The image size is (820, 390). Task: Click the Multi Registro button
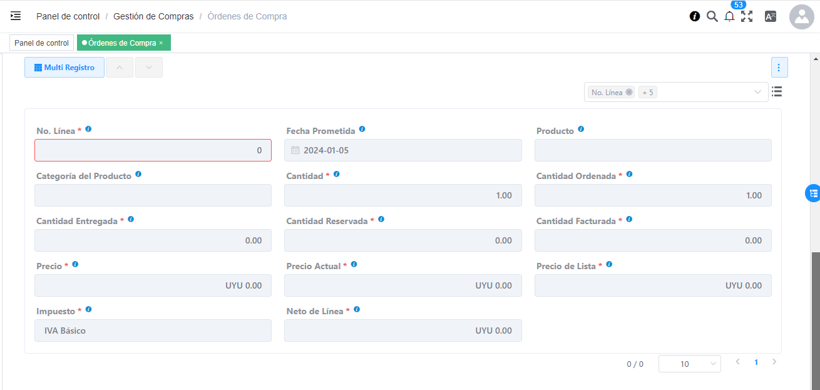click(64, 68)
